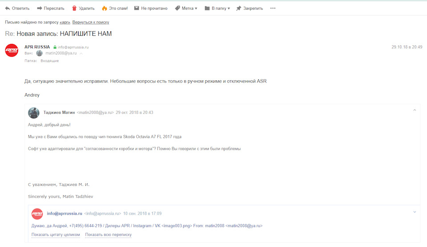Click the «apr» search query link
Viewport: 427px width, 247px height.
65,22
